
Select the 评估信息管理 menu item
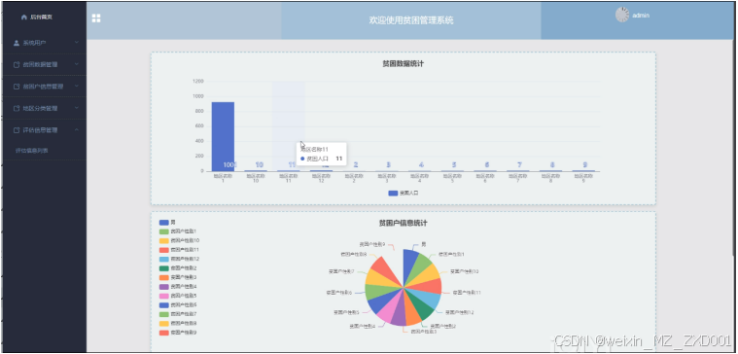tap(45, 130)
